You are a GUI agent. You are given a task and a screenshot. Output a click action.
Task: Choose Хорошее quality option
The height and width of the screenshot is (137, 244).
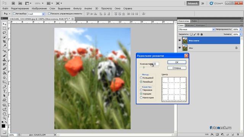coord(141,94)
